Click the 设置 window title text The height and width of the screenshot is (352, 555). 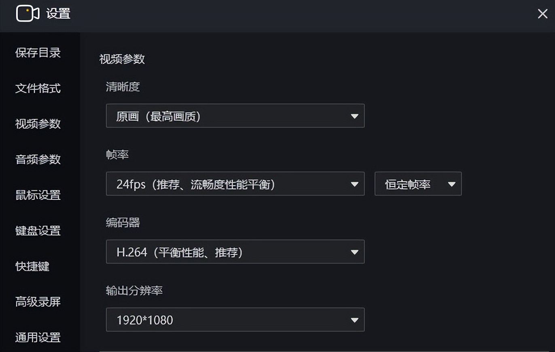coord(58,14)
